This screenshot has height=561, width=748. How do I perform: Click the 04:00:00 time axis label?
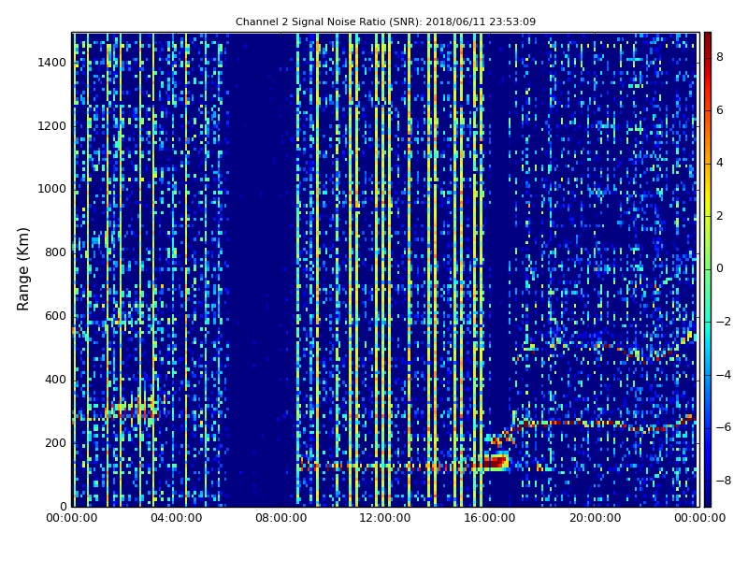(x=177, y=518)
